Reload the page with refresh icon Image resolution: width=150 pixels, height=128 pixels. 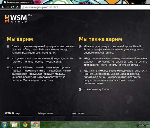pos(12,7)
